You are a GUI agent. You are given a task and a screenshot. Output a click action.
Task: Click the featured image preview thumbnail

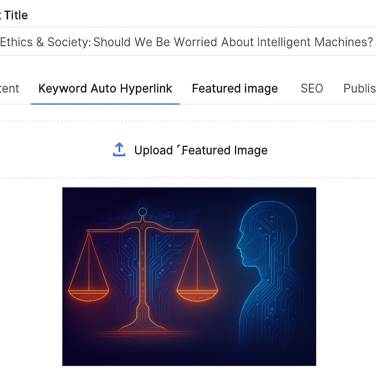[x=189, y=276]
